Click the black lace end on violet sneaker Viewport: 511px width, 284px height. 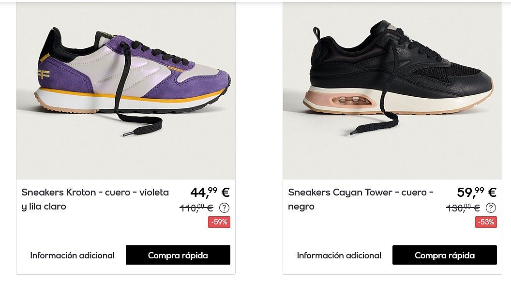click(129, 134)
